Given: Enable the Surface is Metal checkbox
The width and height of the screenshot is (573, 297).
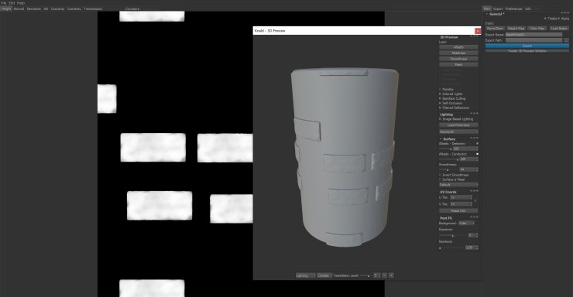Looking at the screenshot, I should (440, 180).
